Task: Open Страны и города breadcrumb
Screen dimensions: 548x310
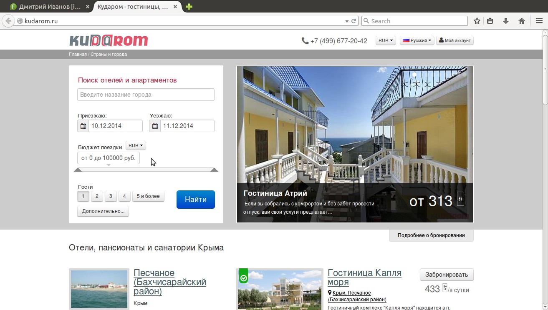Action: (109, 54)
